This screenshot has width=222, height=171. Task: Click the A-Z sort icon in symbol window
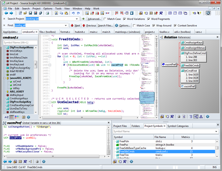[x=6, y=117]
